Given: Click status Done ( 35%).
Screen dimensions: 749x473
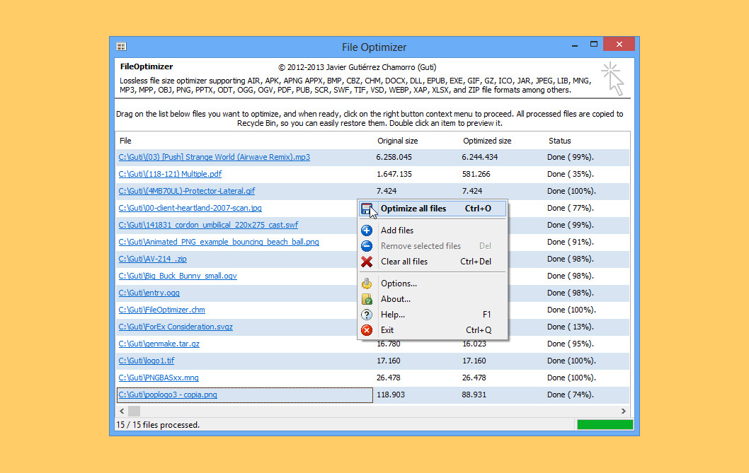Looking at the screenshot, I should (571, 174).
